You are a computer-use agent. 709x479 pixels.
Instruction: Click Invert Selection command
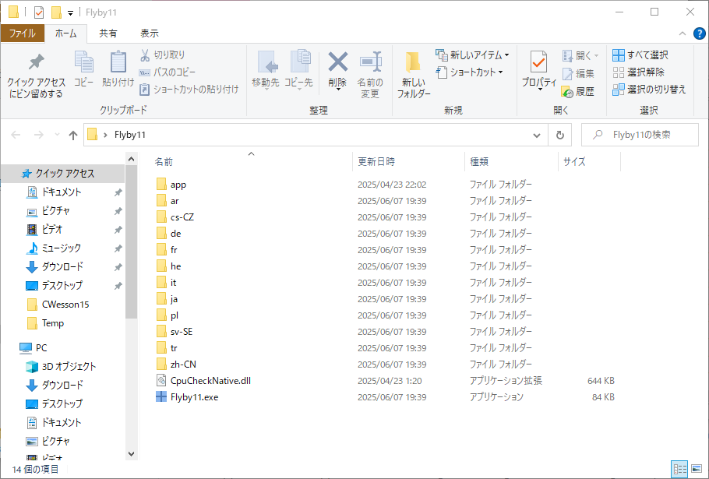pos(649,90)
